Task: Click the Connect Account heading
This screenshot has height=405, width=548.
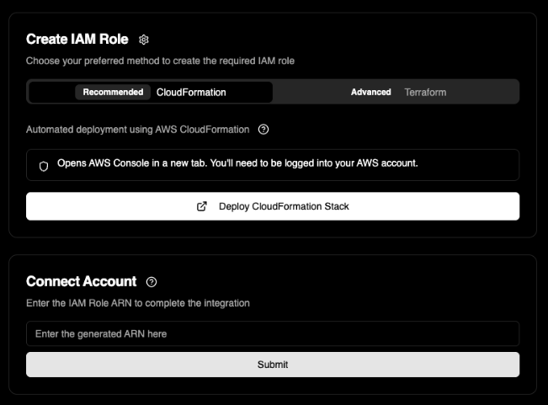Action: tap(81, 281)
